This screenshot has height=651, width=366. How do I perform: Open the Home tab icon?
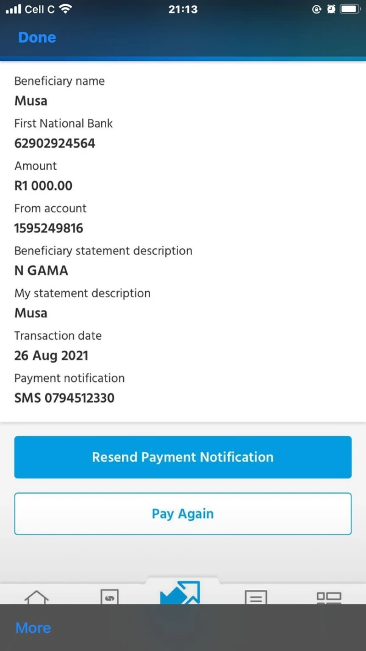pyautogui.click(x=37, y=597)
